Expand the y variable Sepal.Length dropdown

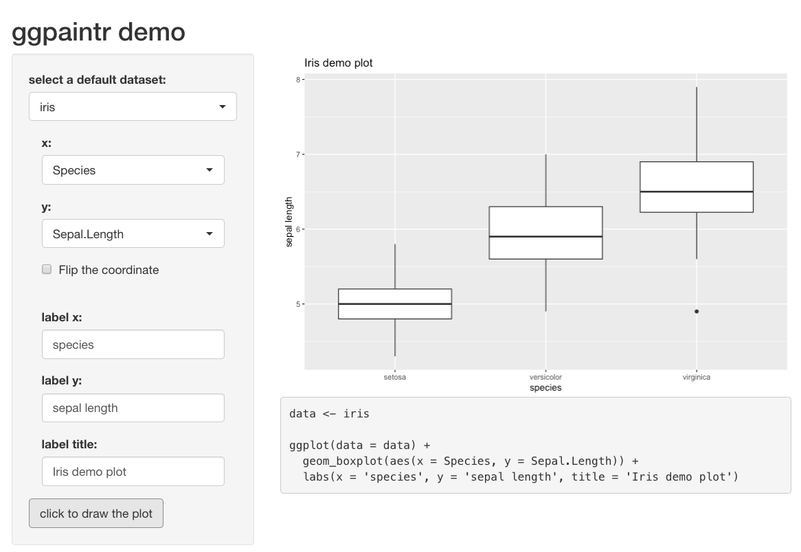click(x=133, y=234)
